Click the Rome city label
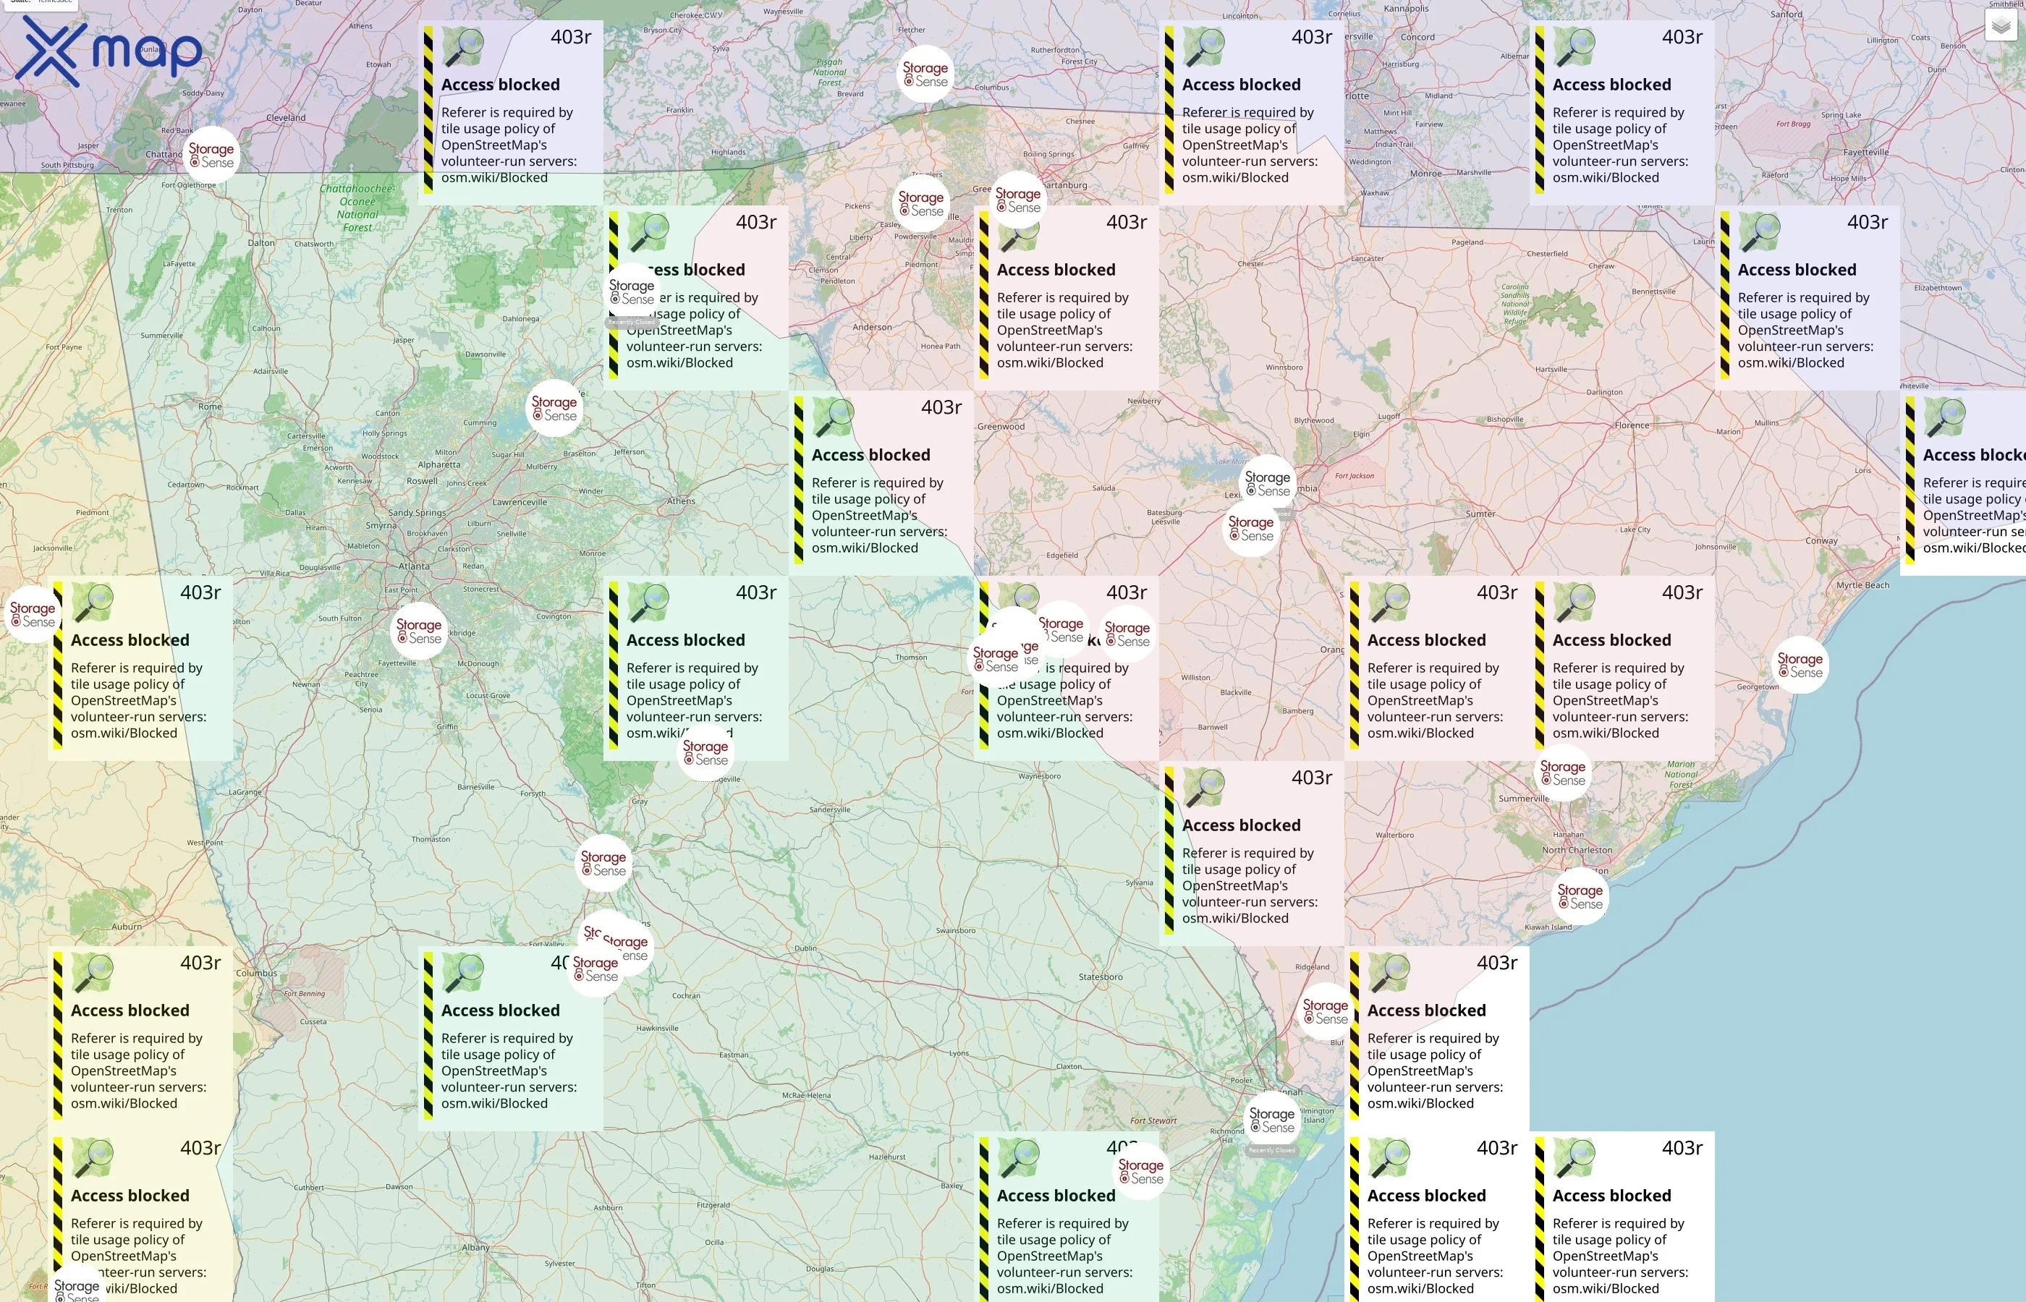 click(211, 407)
